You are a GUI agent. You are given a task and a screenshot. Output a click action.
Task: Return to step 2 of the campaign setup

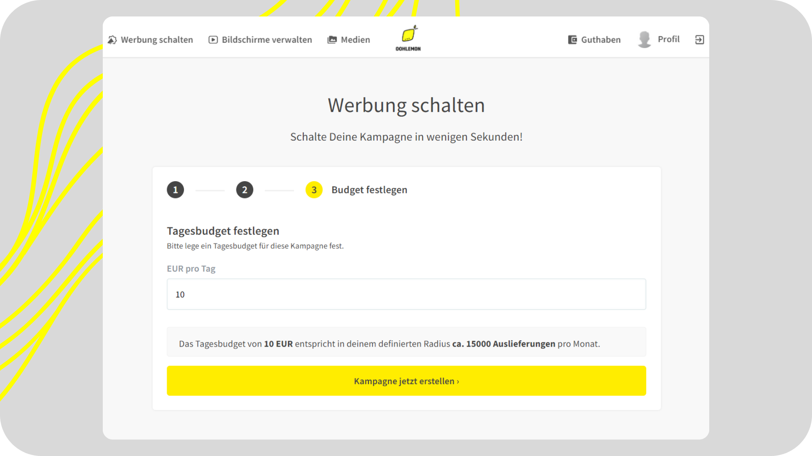click(x=244, y=190)
